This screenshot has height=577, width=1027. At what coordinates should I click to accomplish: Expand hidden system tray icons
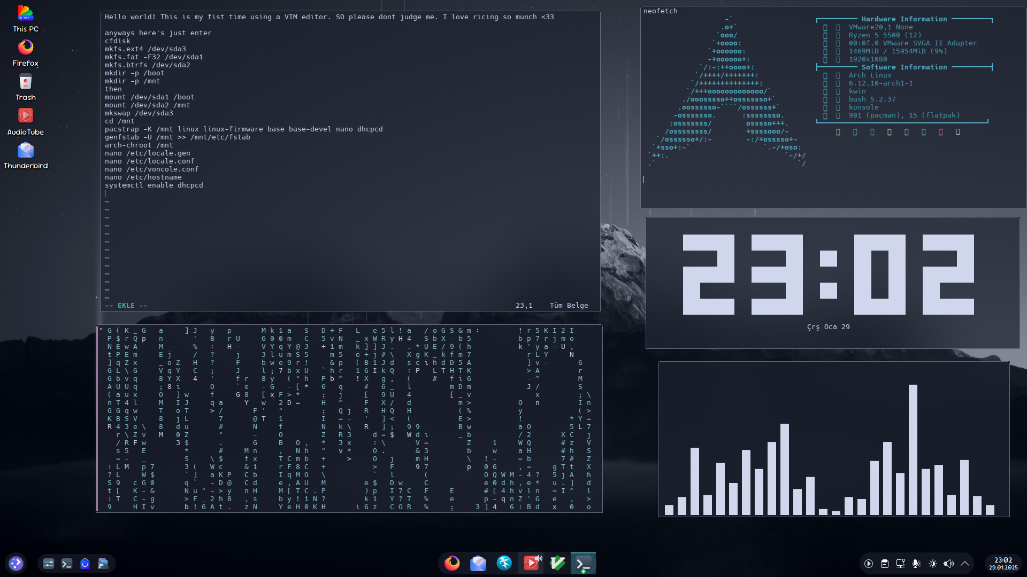965,564
